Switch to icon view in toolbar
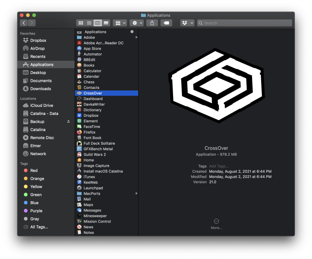The height and width of the screenshot is (259, 312). point(81,23)
